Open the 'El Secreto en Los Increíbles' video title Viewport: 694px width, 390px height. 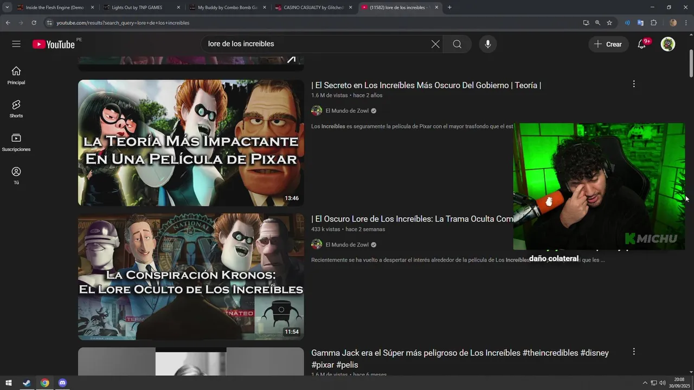coord(426,85)
